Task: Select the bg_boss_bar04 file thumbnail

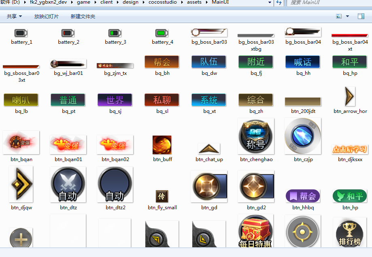Action: [303, 32]
